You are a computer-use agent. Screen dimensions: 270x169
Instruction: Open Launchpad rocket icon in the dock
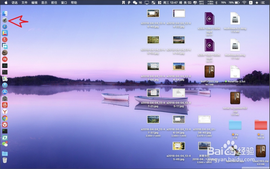[5, 20]
